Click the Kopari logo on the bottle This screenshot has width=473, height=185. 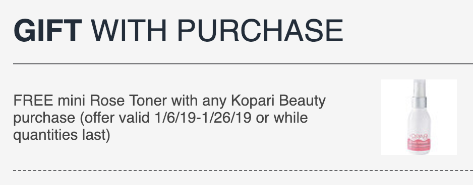(419, 137)
